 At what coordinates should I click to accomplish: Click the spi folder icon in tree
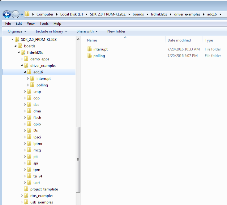click(x=29, y=163)
